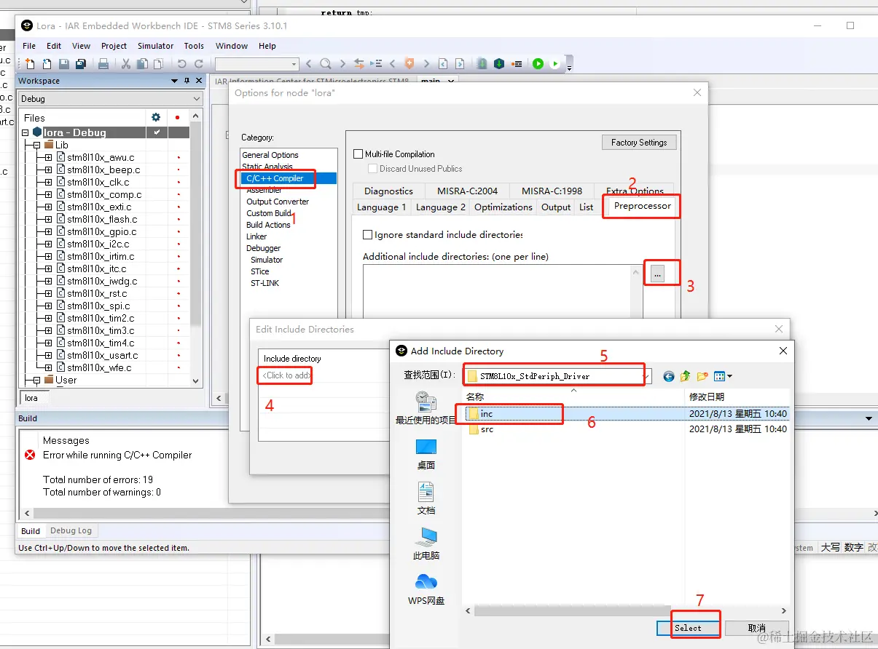
Task: Collapse the Lib folder in tree
Action: 36,145
